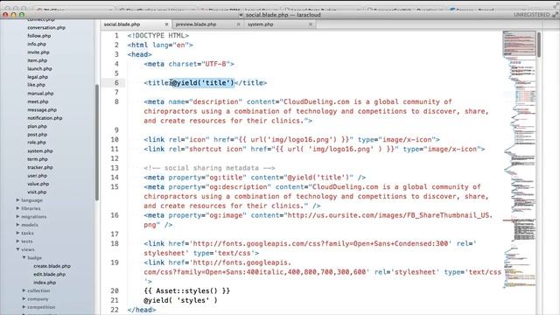Open role.php in sidebar

37,143
